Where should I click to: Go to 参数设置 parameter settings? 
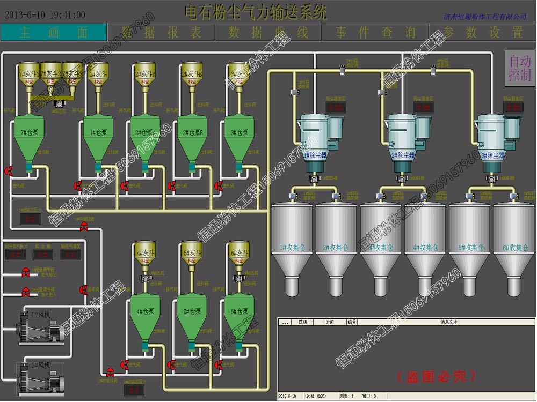tap(483, 32)
